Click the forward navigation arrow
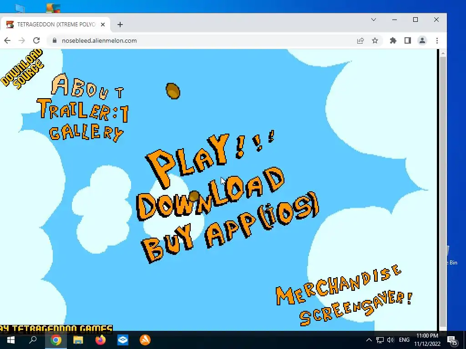This screenshot has height=349, width=466. click(x=22, y=40)
